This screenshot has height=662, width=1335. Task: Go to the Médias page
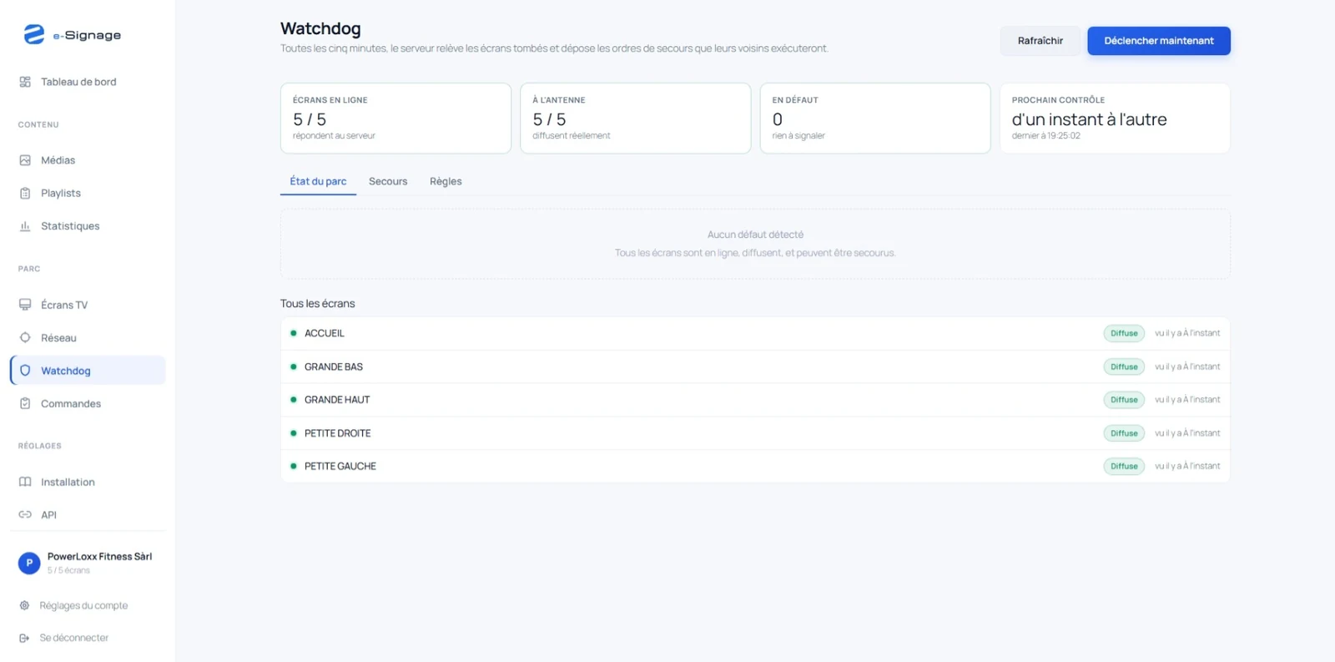(88, 160)
